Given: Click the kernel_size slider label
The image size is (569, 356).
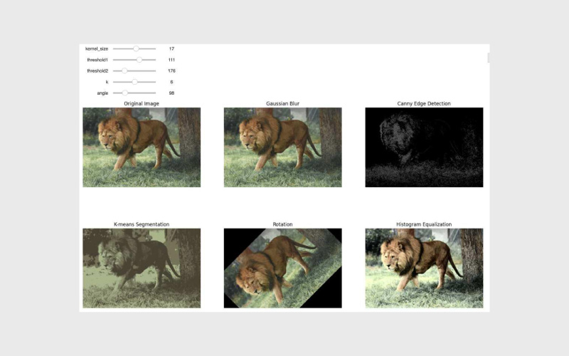Looking at the screenshot, I should coord(97,48).
